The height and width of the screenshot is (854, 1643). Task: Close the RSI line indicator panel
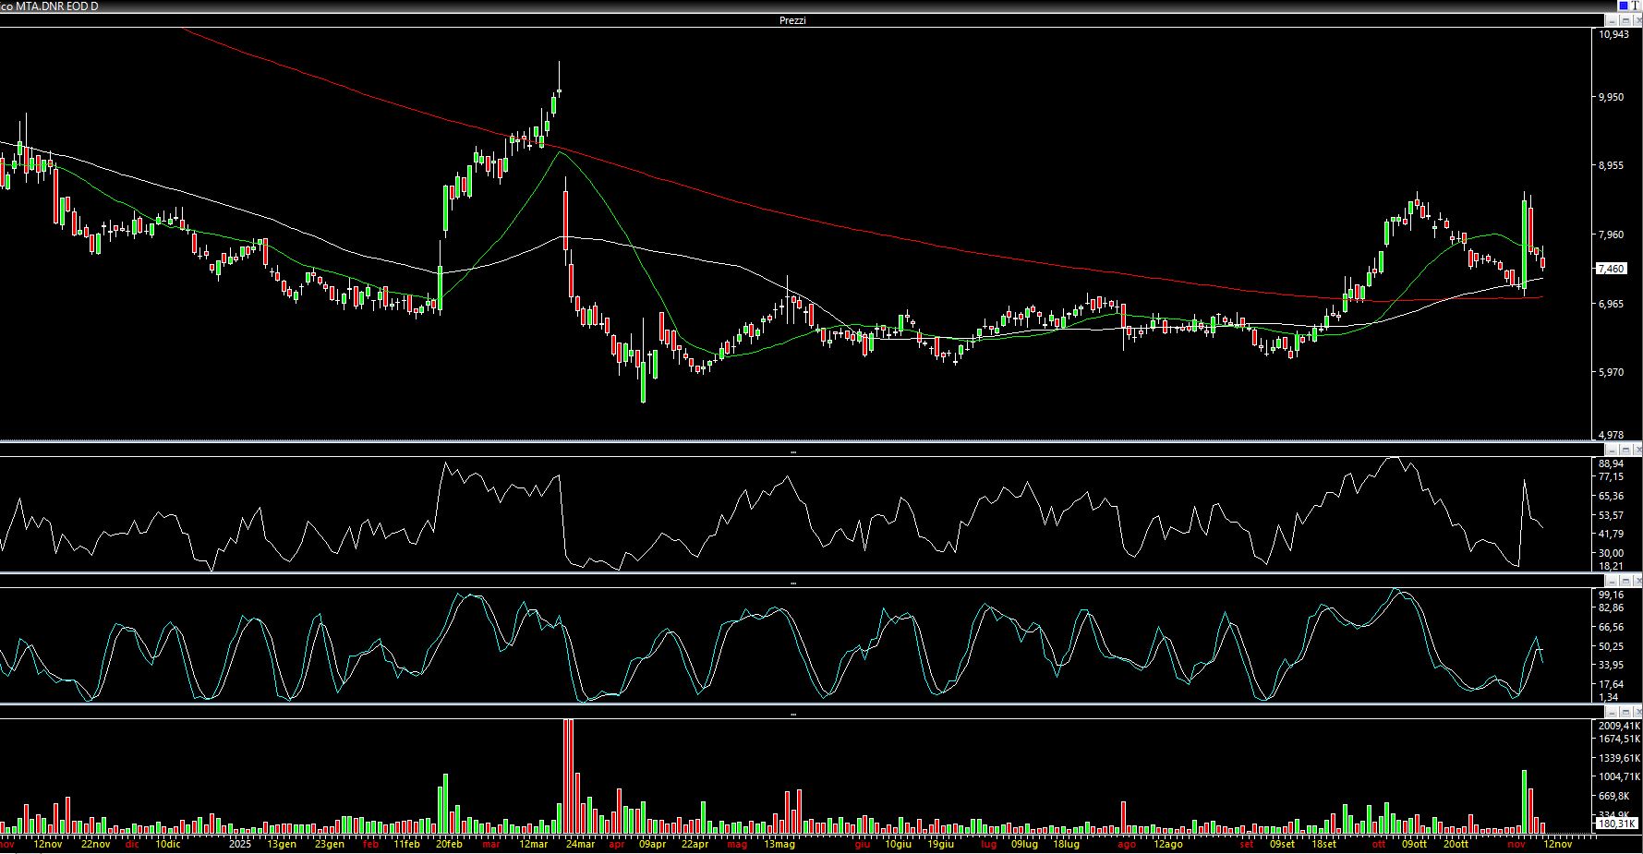coord(1637,450)
